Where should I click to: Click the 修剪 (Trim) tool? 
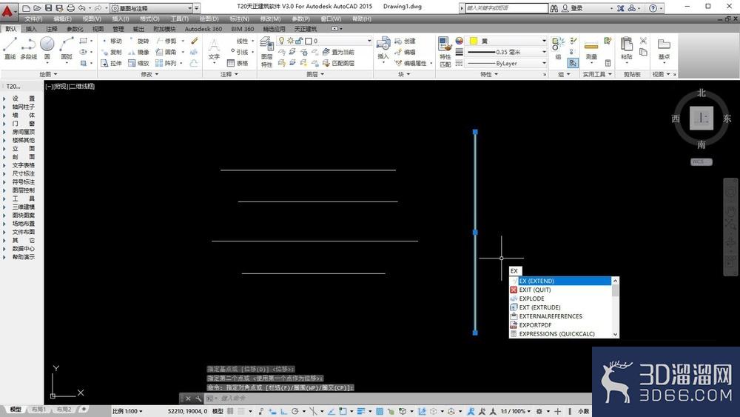click(x=166, y=41)
